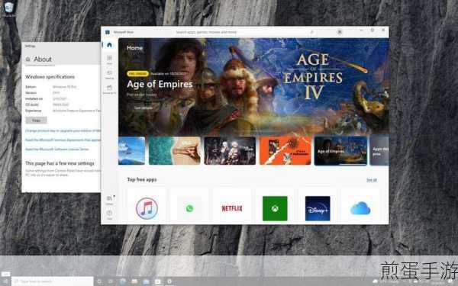Open the partially visible Apps carousel tile
The width and height of the screenshot is (458, 286).
[x=379, y=150]
